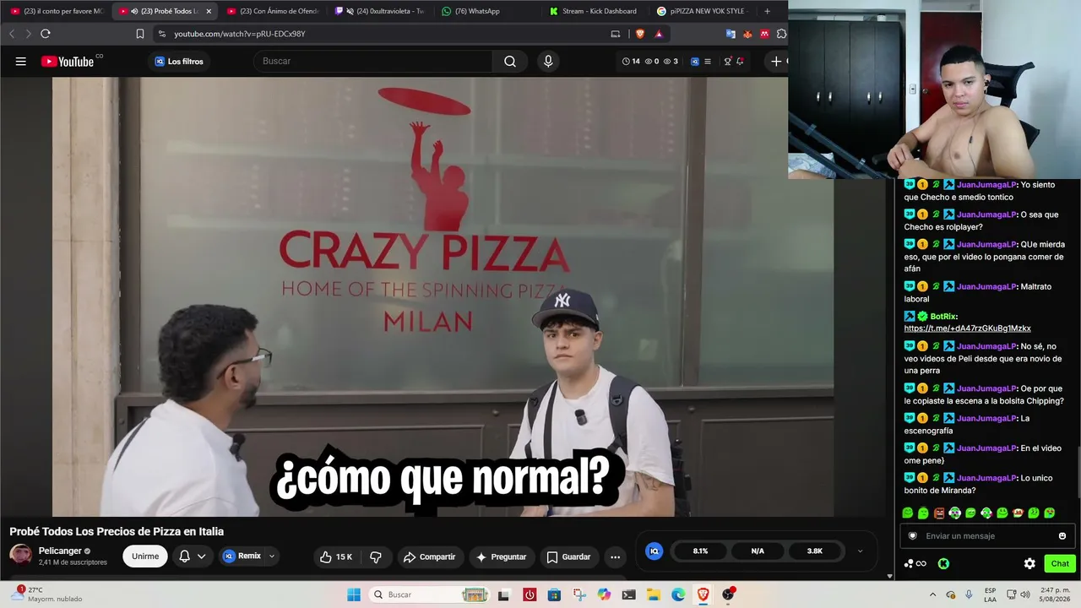Open Brave Rewards triangle icon
The height and width of the screenshot is (608, 1081).
click(x=659, y=34)
